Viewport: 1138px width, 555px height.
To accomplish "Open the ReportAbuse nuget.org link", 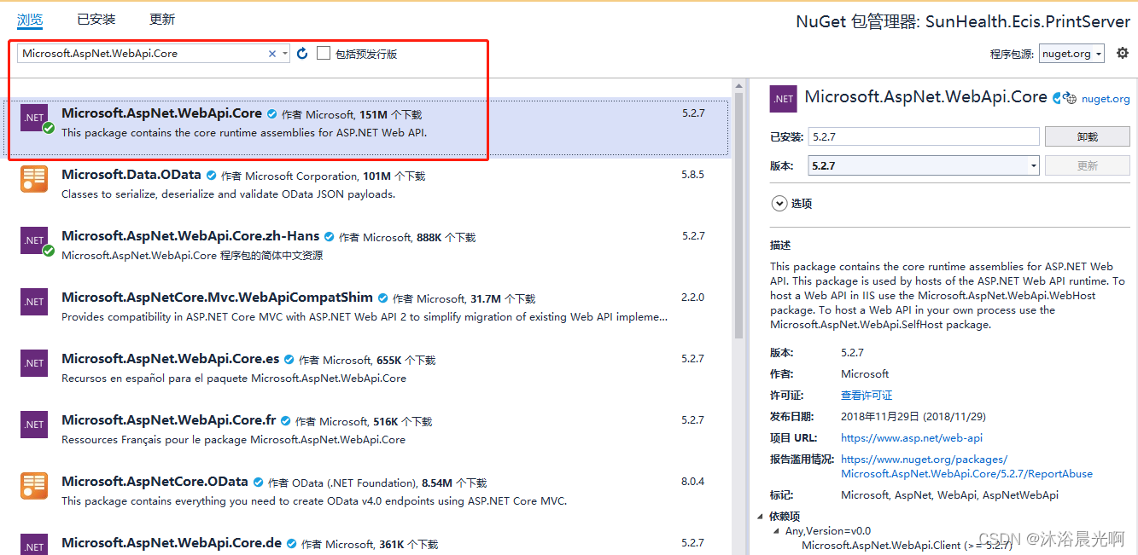I will click(x=966, y=466).
